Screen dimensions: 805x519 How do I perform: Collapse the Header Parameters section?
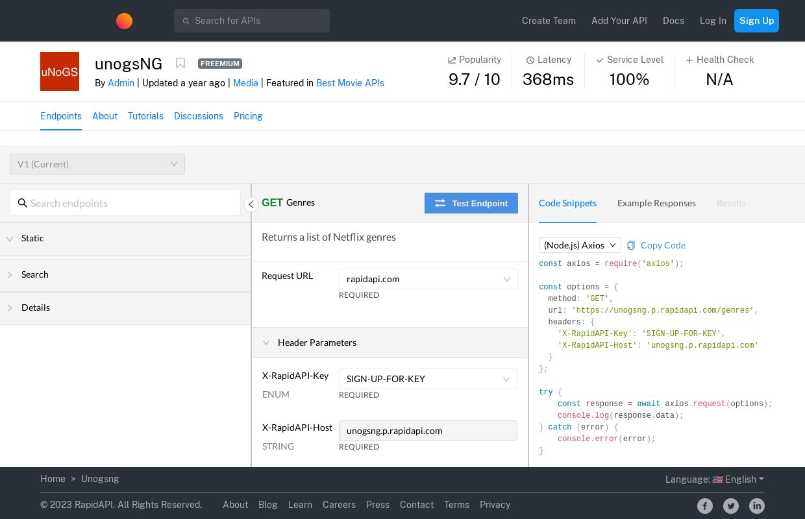(x=390, y=343)
